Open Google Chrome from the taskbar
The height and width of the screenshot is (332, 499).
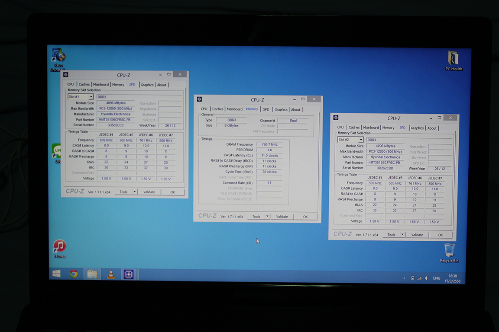coord(74,274)
